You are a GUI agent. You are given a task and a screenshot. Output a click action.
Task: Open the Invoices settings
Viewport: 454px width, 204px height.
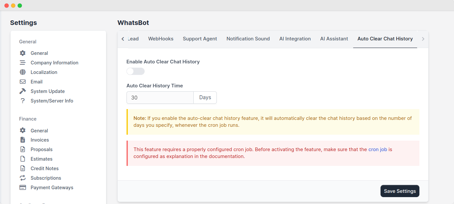click(40, 140)
